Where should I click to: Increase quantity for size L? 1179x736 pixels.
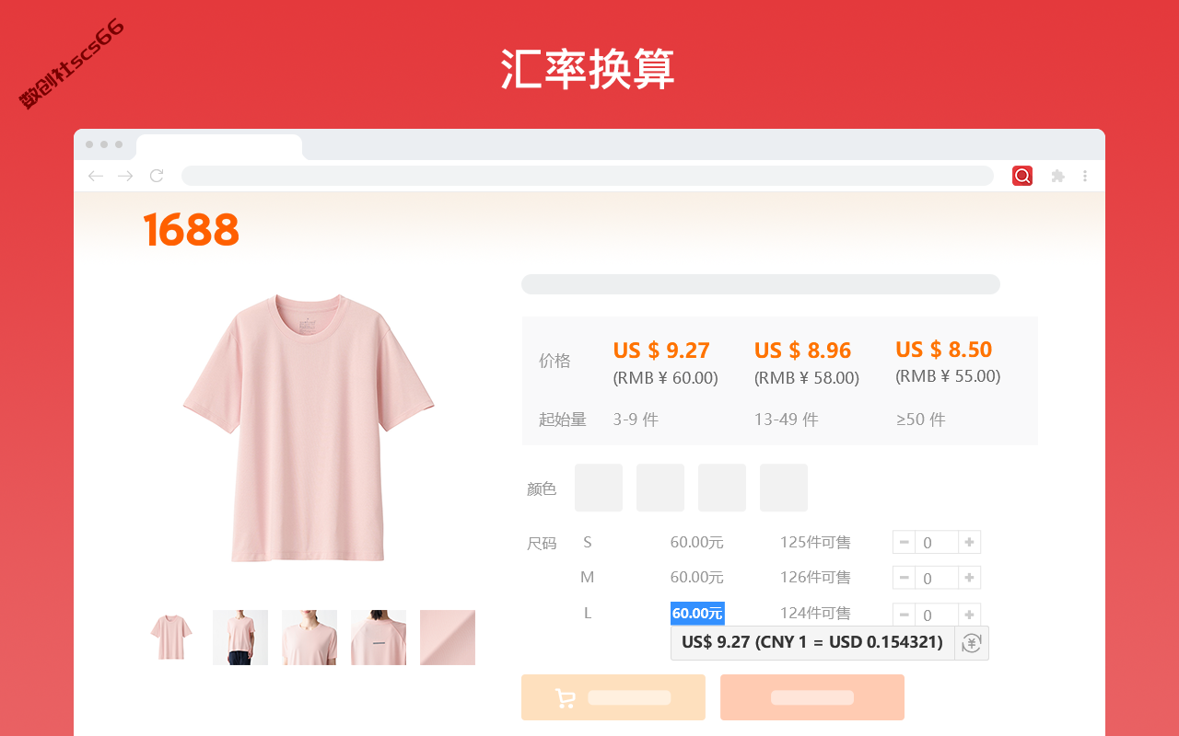point(970,614)
